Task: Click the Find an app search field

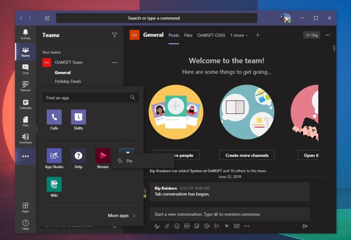Action: 90,98
